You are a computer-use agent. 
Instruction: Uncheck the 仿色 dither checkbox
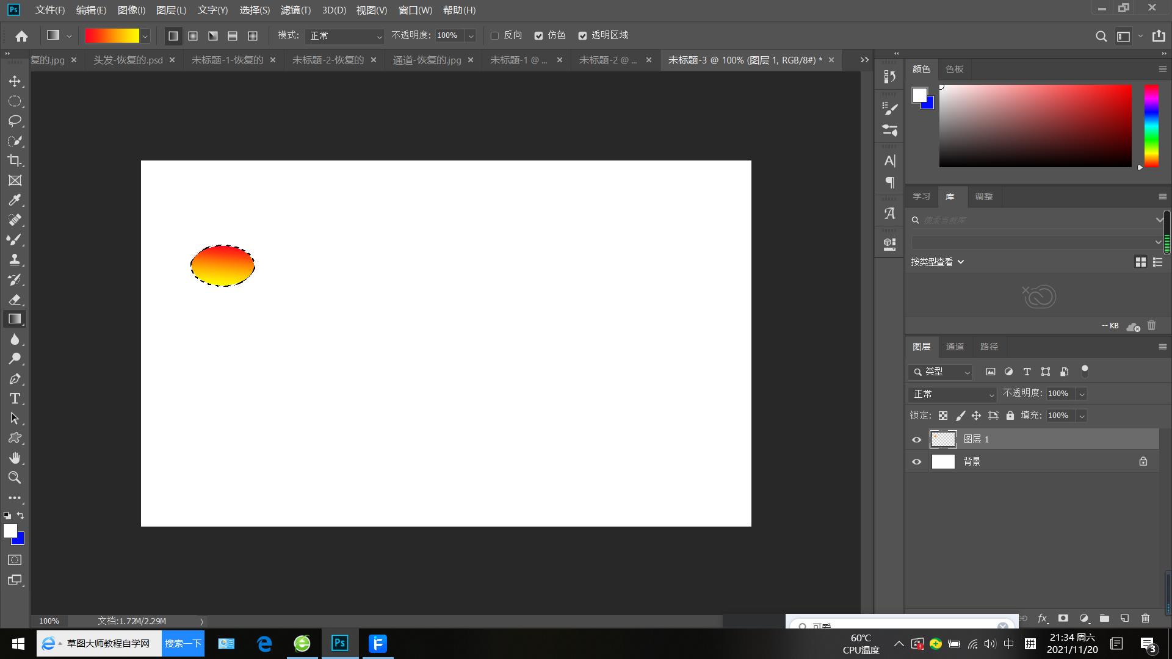pos(538,36)
